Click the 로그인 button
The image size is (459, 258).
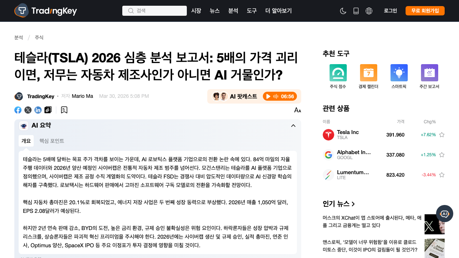pyautogui.click(x=391, y=11)
